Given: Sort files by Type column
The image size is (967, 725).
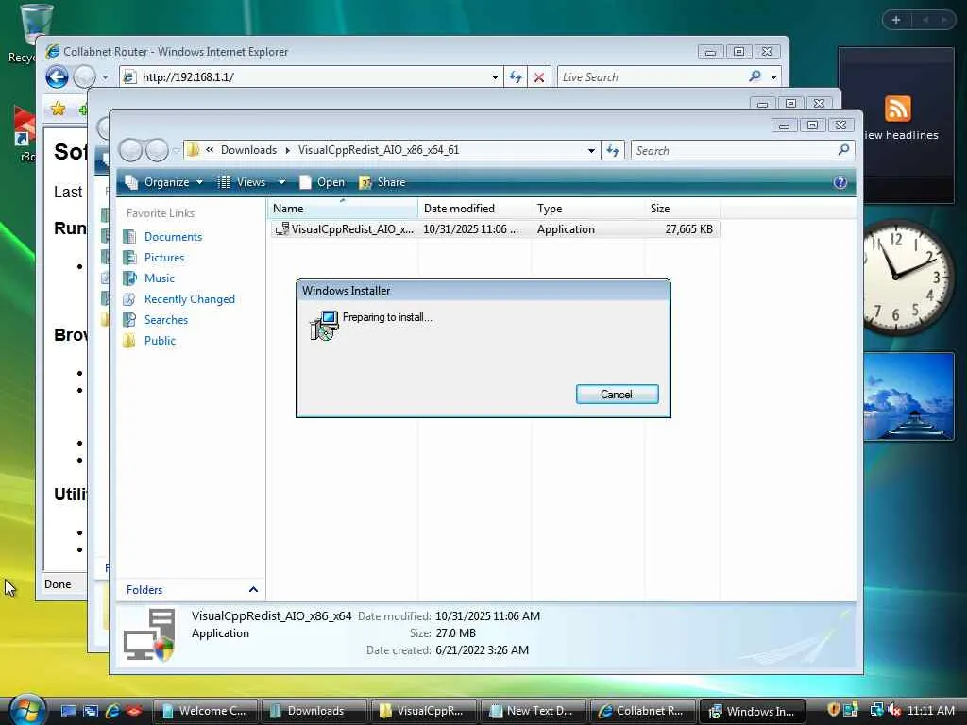Looking at the screenshot, I should click(587, 209).
